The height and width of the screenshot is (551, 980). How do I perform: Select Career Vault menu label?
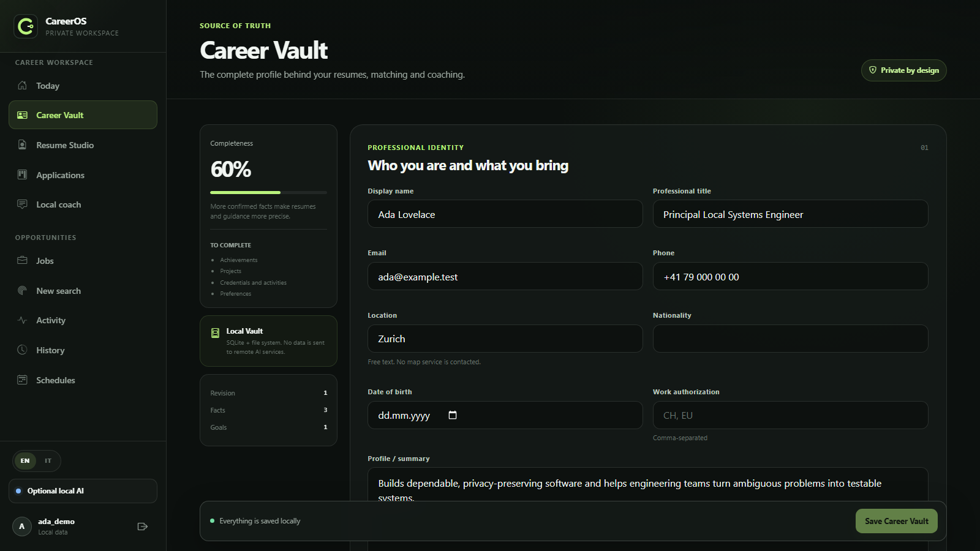coord(60,115)
